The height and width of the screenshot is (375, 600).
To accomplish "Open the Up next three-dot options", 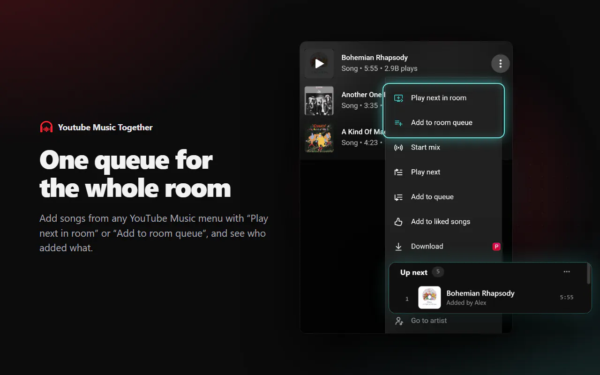I will click(567, 272).
